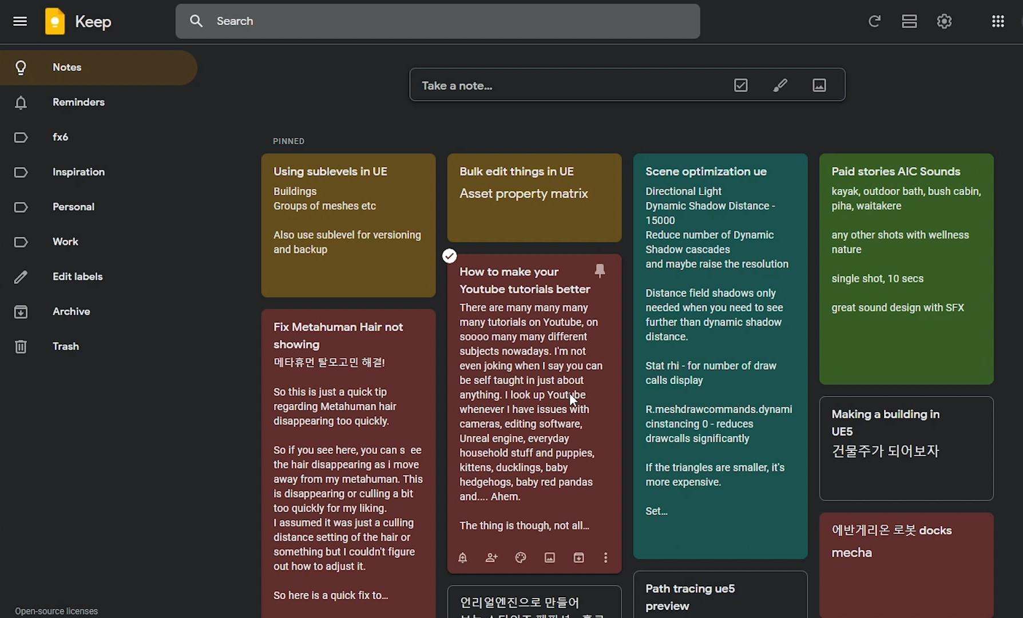Click the lightbulb Notes icon
This screenshot has width=1023, height=618.
coord(21,68)
